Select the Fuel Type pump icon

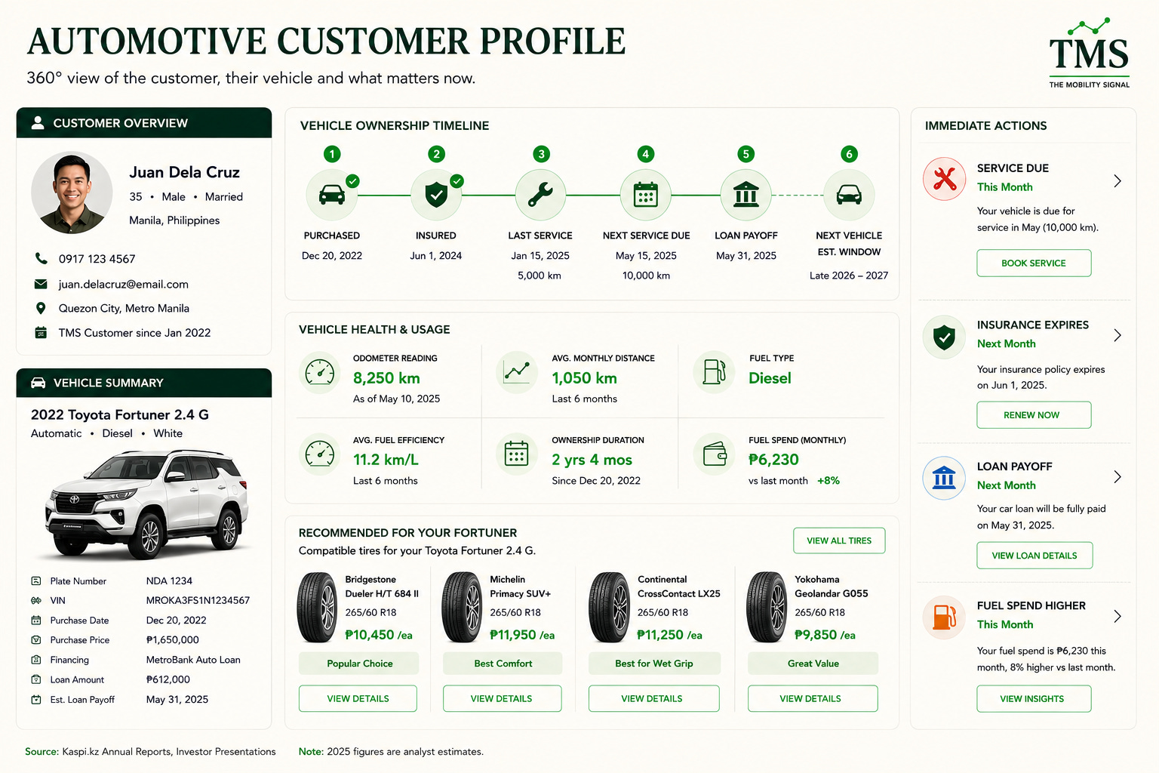(714, 372)
